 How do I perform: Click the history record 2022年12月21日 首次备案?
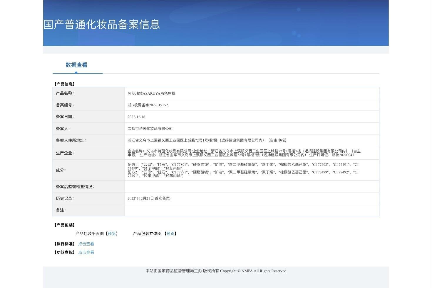click(x=149, y=198)
